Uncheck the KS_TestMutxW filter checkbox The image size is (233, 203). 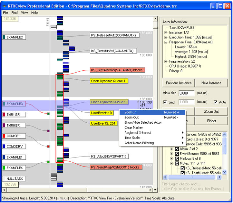[183, 173]
